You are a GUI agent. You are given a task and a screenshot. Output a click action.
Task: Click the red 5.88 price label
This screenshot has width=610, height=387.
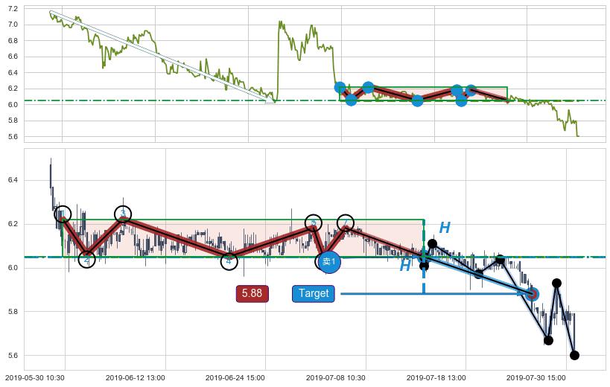click(x=252, y=293)
